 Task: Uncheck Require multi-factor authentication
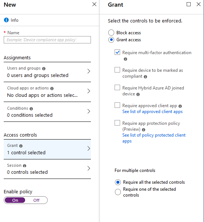click(117, 52)
